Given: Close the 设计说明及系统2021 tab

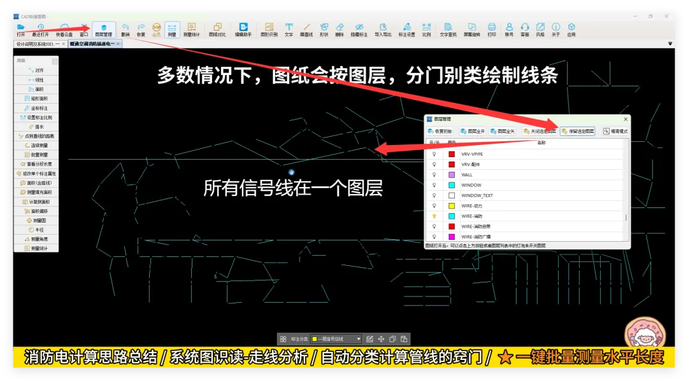Looking at the screenshot, I should (64, 44).
